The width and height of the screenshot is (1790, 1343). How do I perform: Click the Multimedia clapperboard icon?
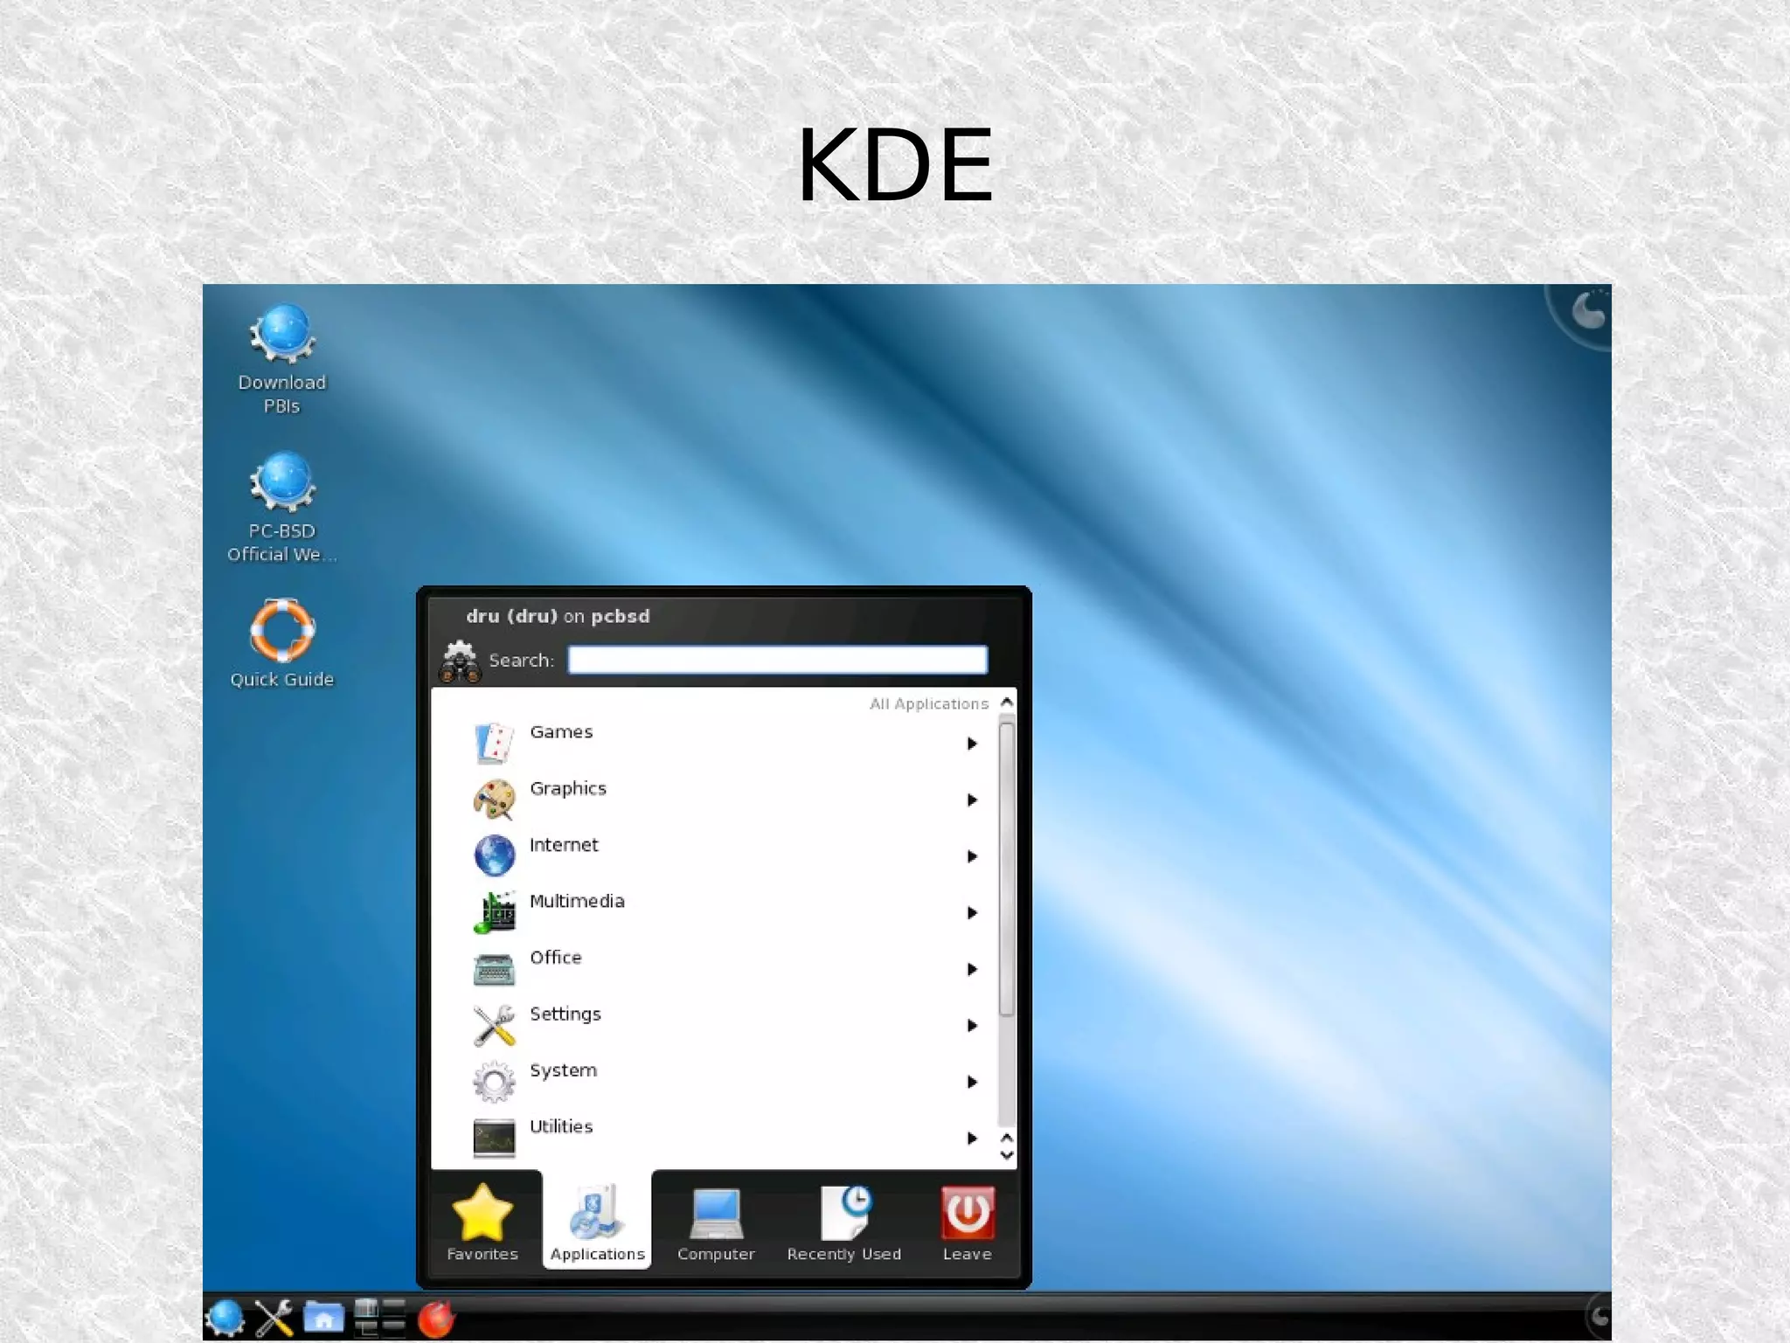click(494, 912)
